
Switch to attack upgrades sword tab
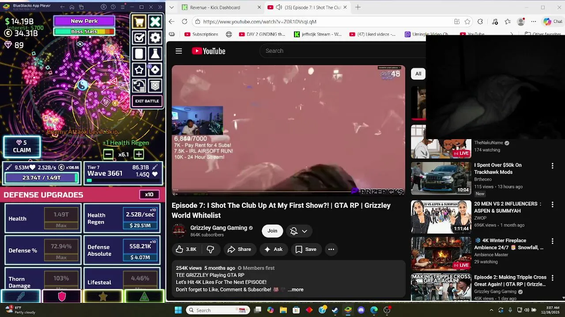pyautogui.click(x=21, y=297)
